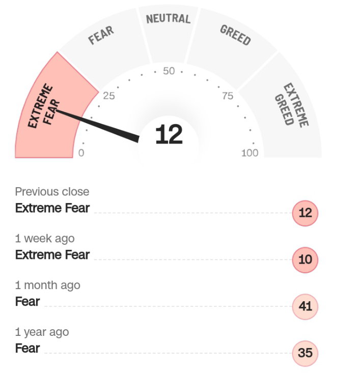This screenshot has width=337, height=373.
Task: Click the 1 month ago 41 badge
Action: [305, 306]
